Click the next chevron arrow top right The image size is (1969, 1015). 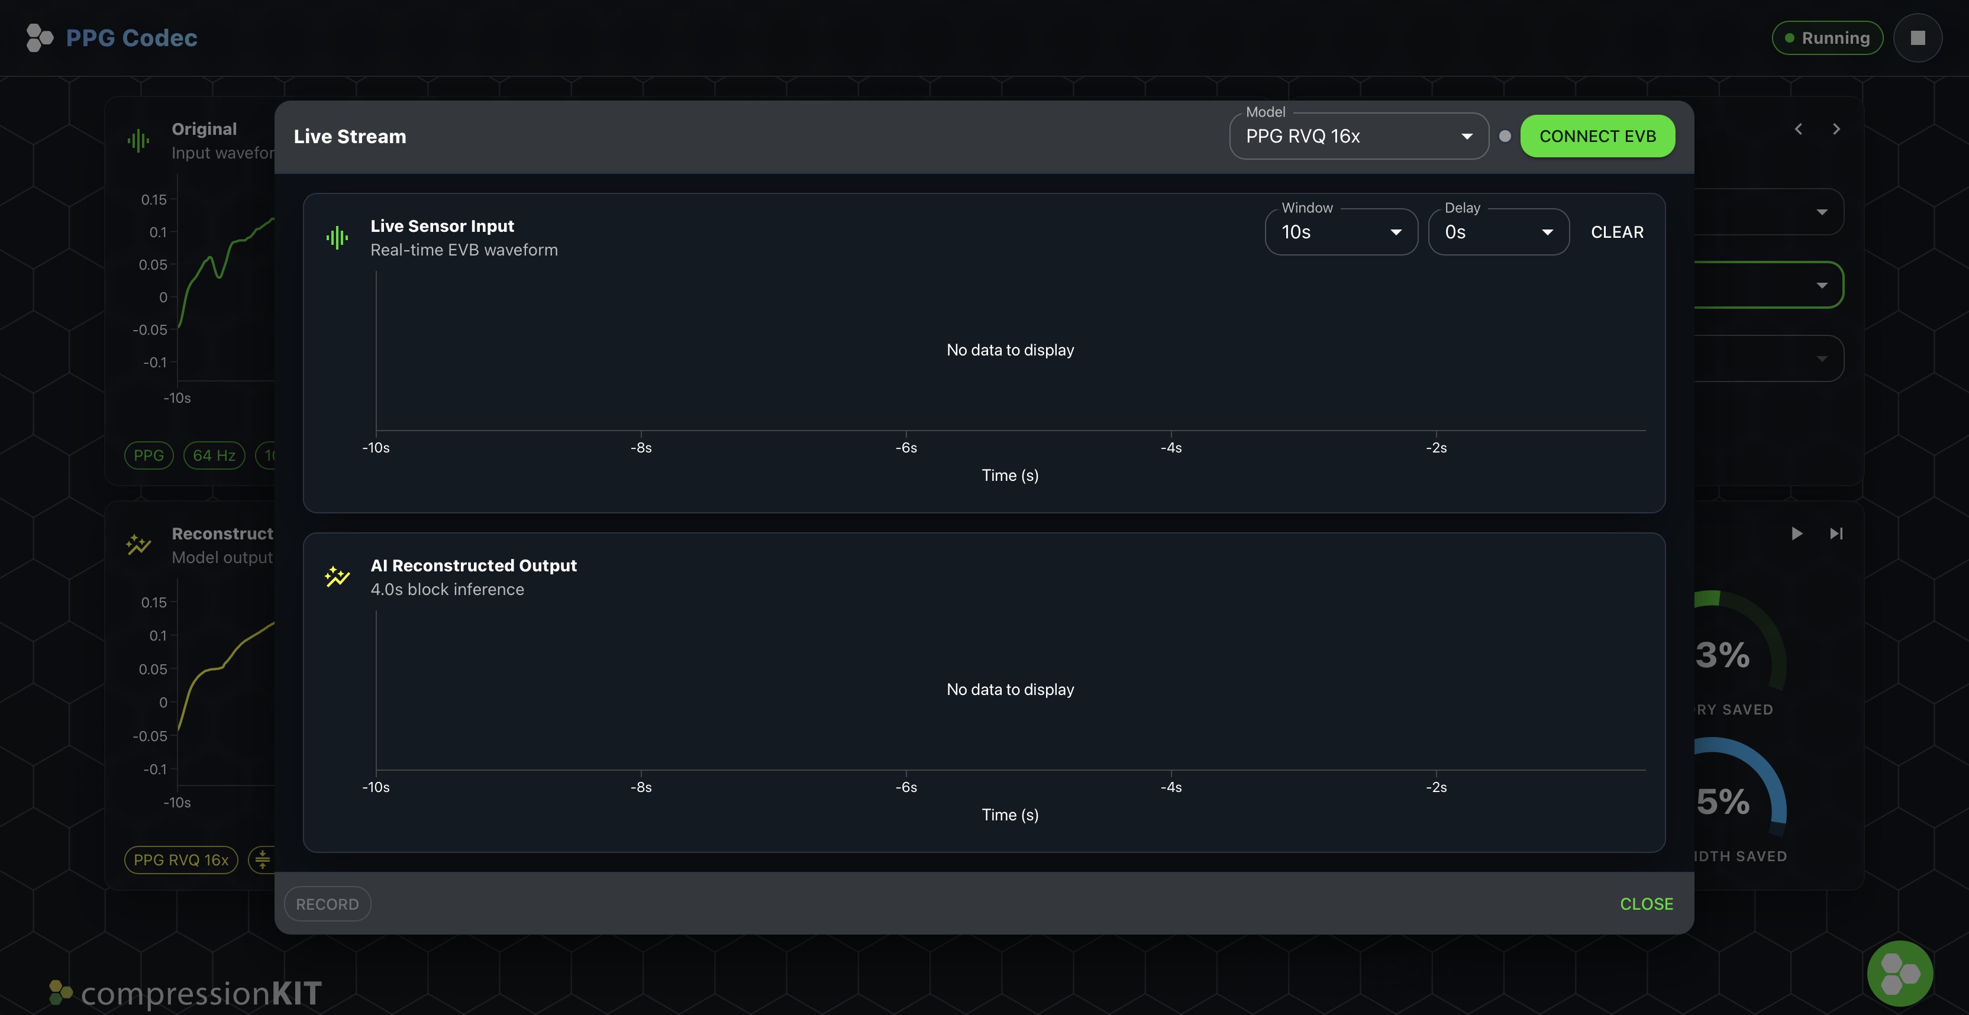click(x=1836, y=129)
